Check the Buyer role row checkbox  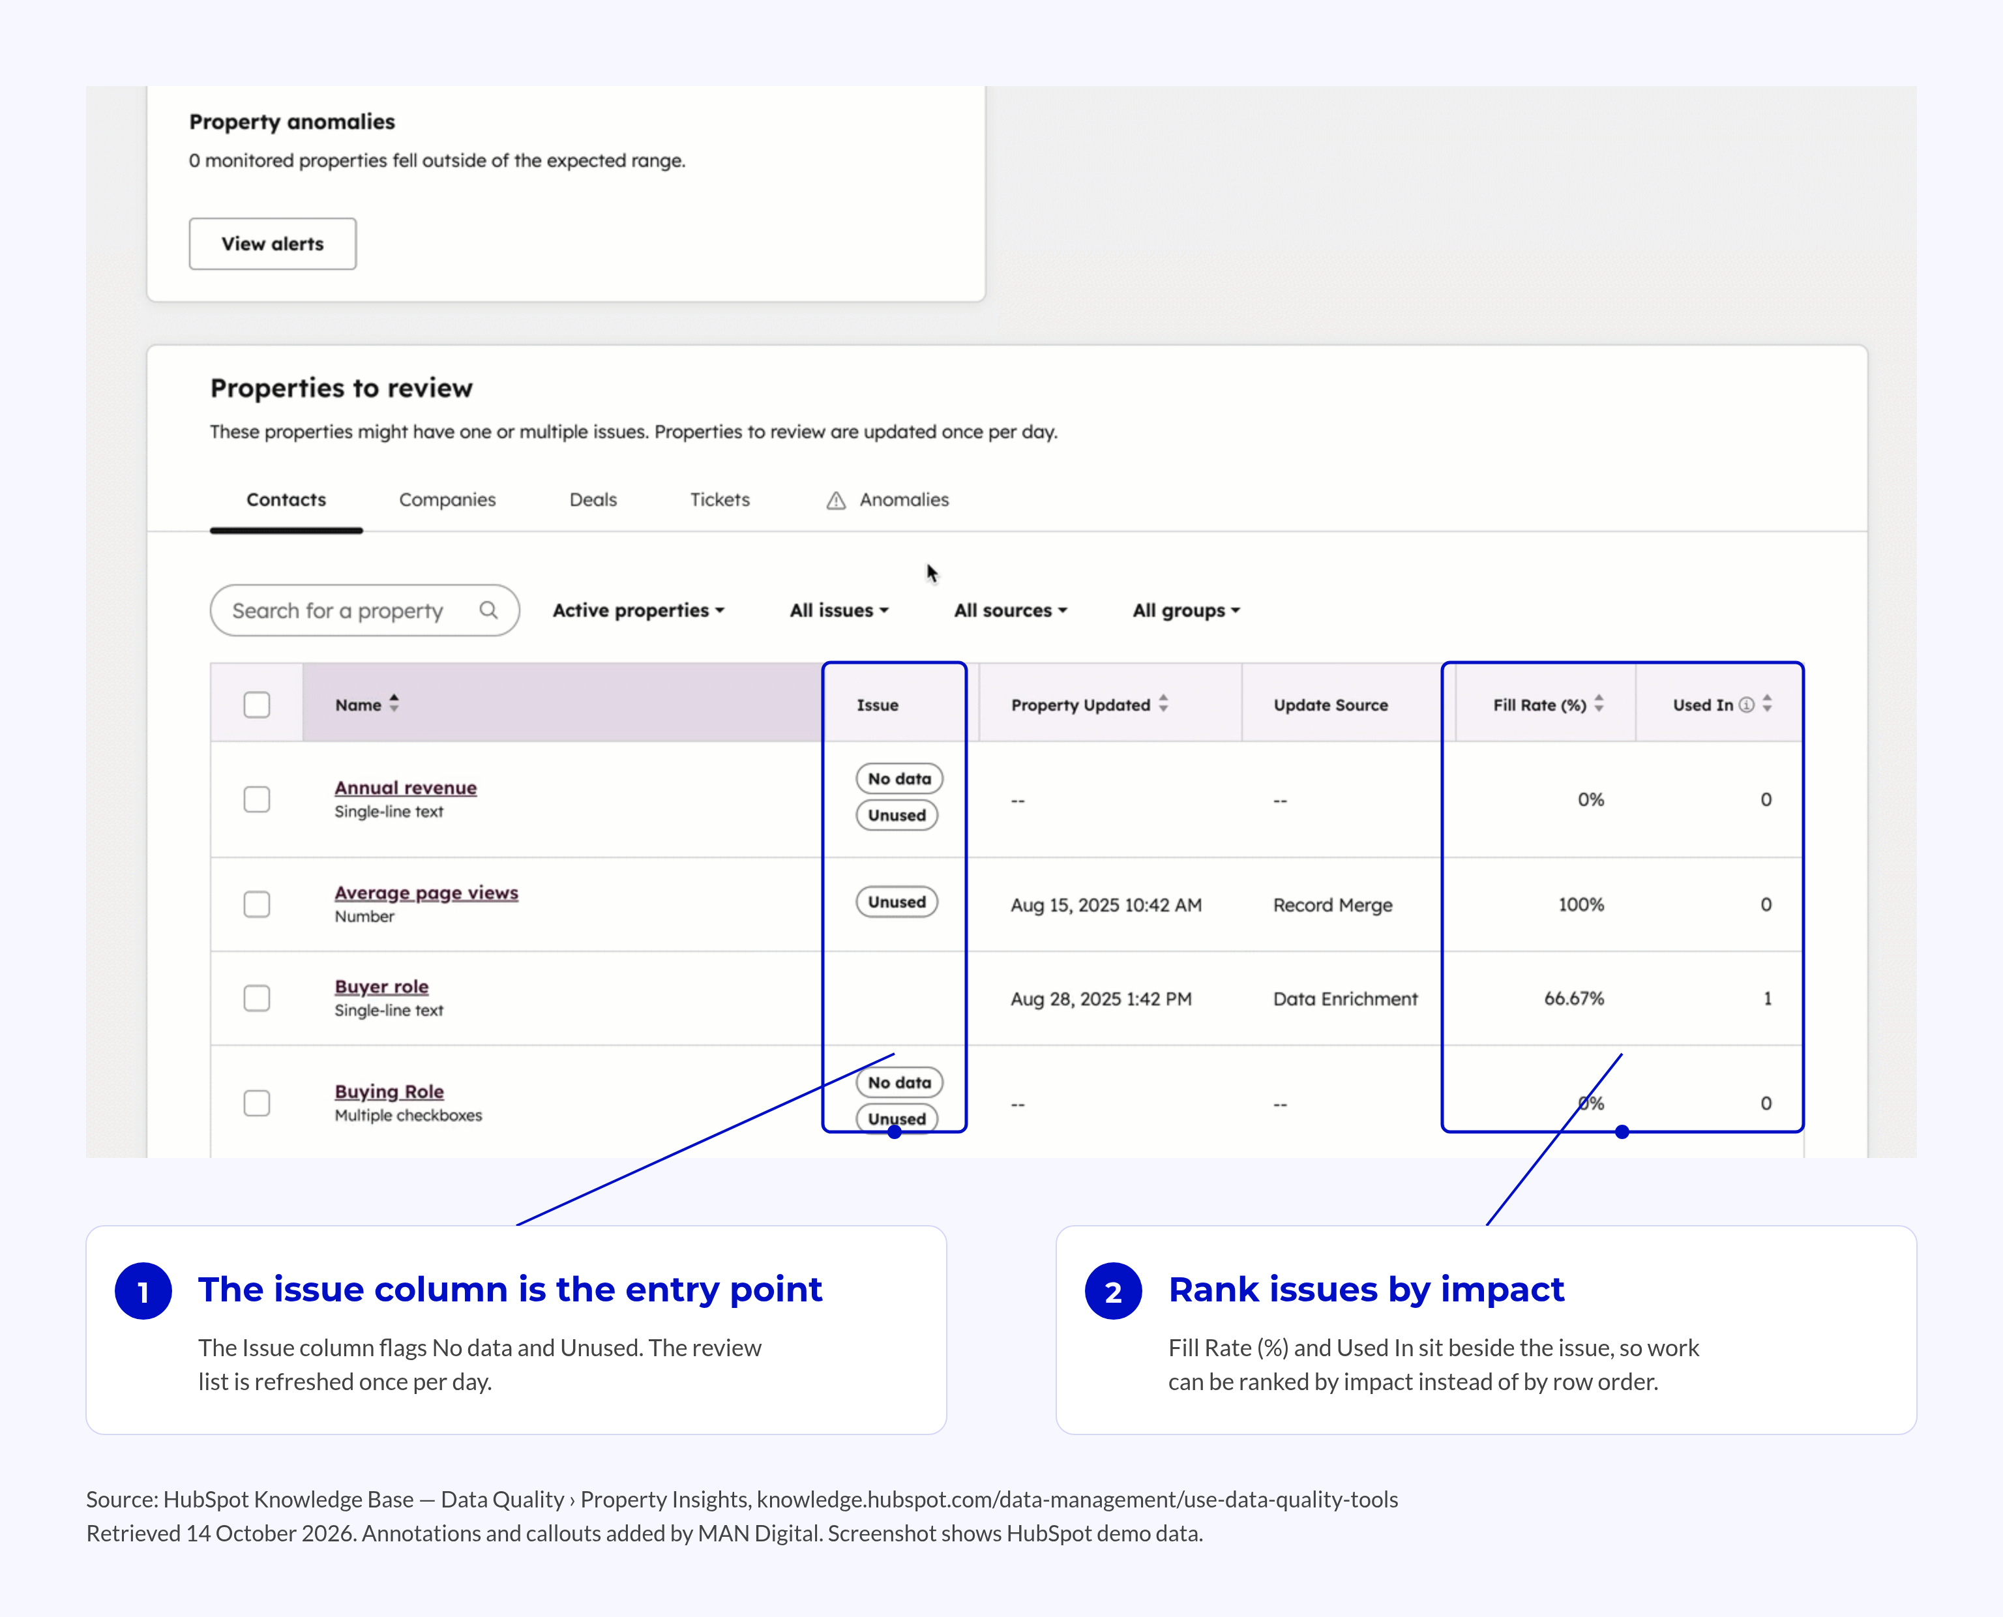click(257, 998)
